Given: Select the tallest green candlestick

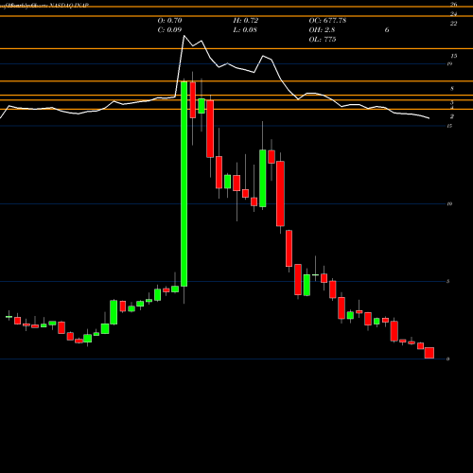Looking at the screenshot, I should click(184, 184).
